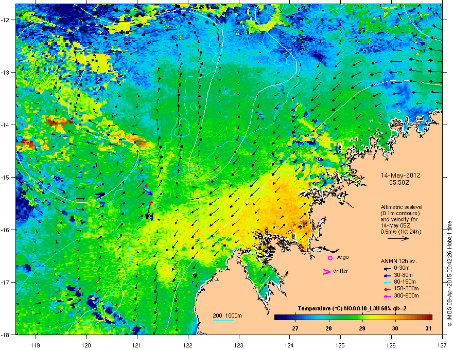Click the '300-600m' depth label
This screenshot has width=453, height=350.
[406, 295]
